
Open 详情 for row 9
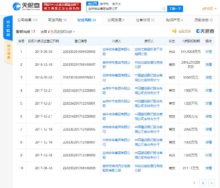point(209,155)
